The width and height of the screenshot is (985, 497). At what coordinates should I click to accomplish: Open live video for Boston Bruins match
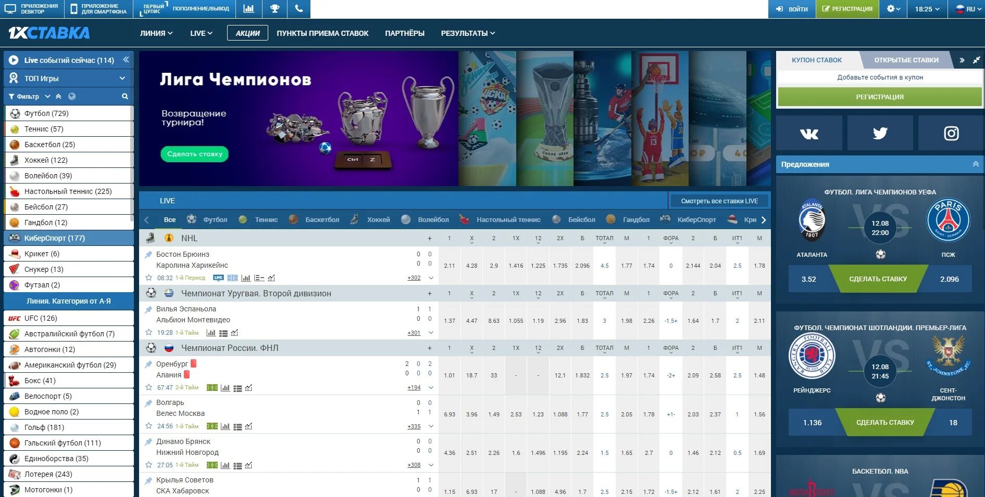click(x=218, y=278)
